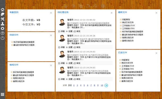Click the avatar of the 15:34:28 message
Image resolution: width=162 pixels, height=99 pixels.
[62, 38]
